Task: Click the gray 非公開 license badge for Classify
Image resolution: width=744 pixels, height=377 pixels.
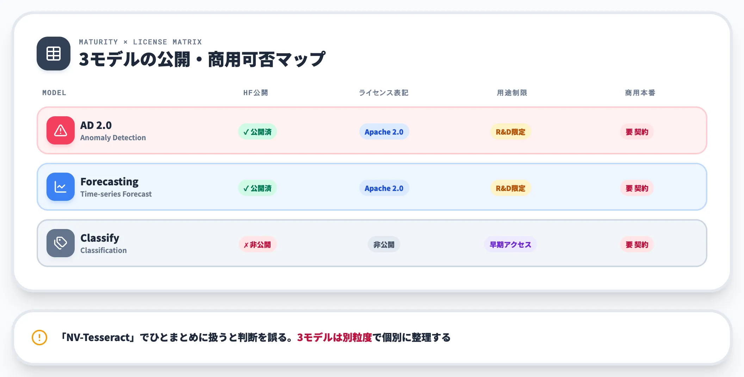Action: coord(384,245)
